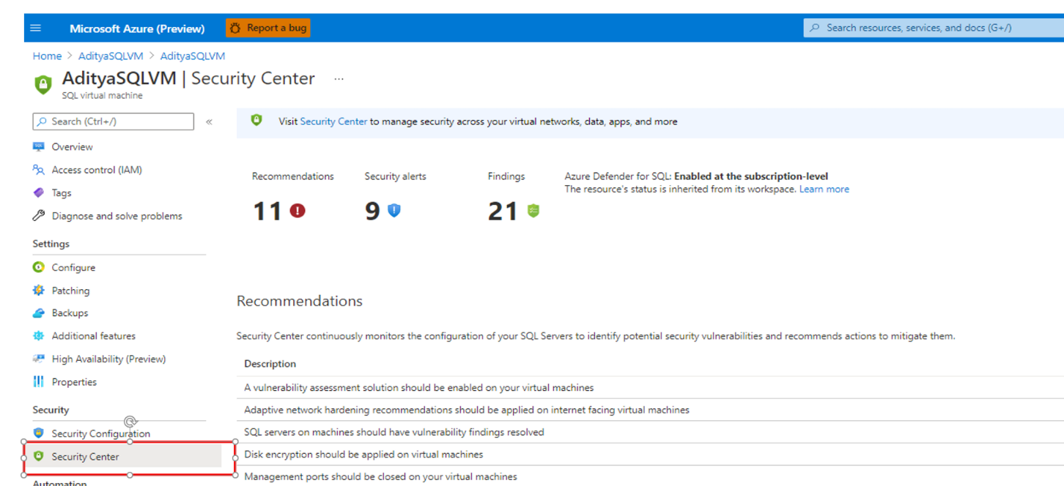This screenshot has width=1064, height=486.
Task: Select the Overview menu item
Action: click(73, 146)
